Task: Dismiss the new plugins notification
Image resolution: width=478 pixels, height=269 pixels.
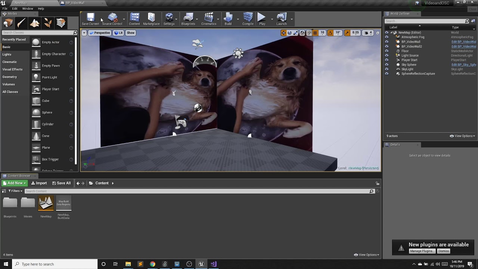Action: point(444,251)
